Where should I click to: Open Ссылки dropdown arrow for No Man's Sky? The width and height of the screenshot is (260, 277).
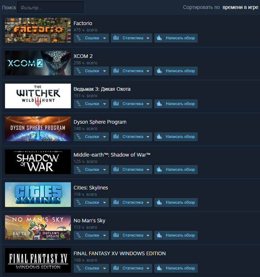pos(105,235)
